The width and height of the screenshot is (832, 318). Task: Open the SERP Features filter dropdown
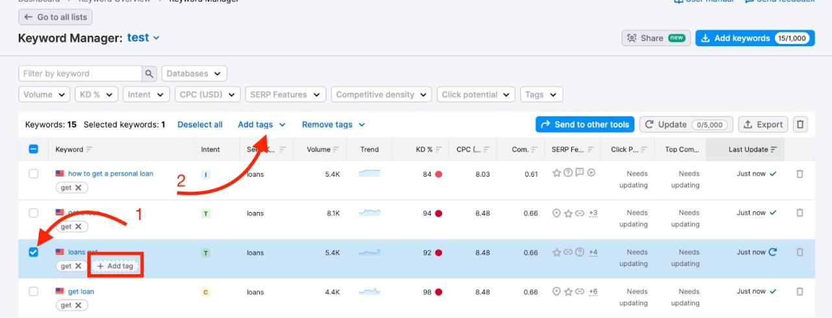[285, 94]
